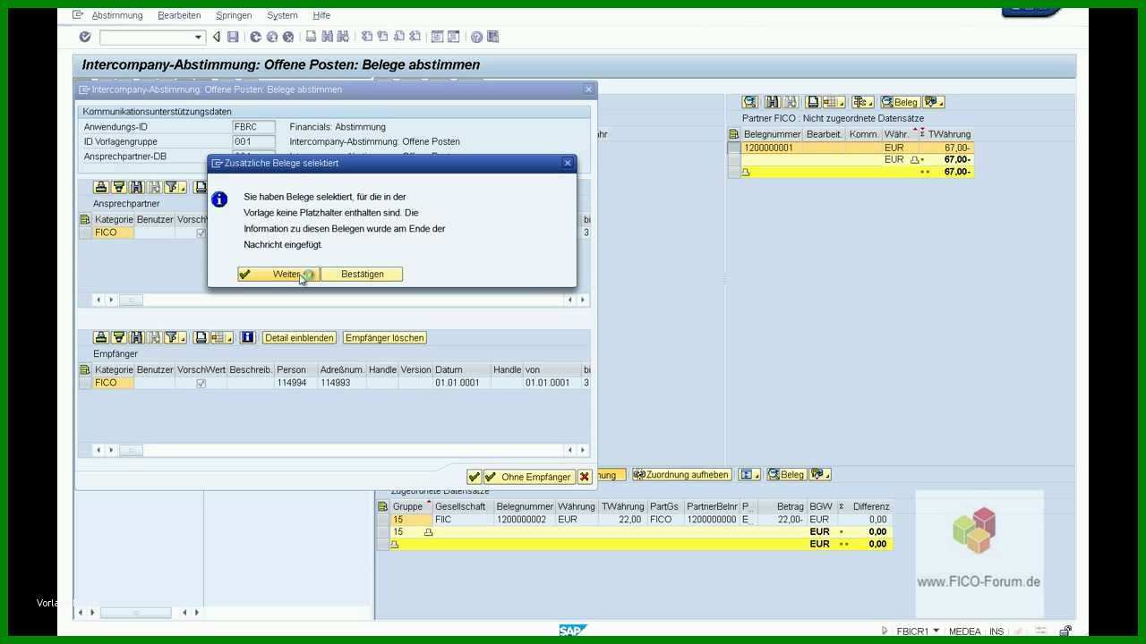Open the FBICR1 status bar dropdown
Screen dimensions: 1146x644
coord(936,631)
